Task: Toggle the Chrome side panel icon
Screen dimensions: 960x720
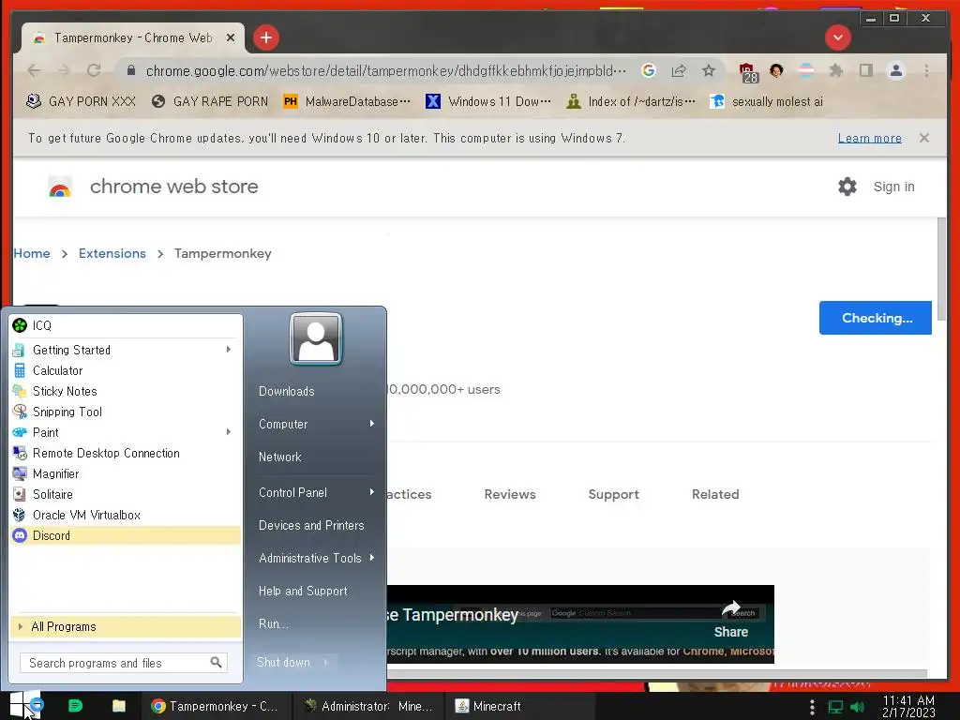Action: click(865, 70)
